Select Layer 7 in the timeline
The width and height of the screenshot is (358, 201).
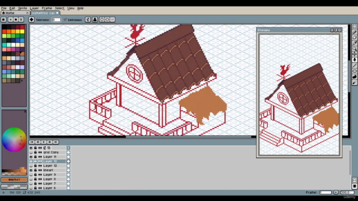click(54, 184)
